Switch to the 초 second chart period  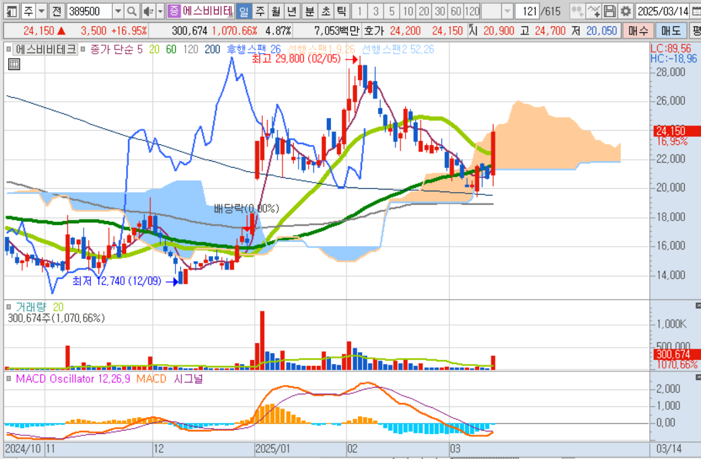(326, 11)
